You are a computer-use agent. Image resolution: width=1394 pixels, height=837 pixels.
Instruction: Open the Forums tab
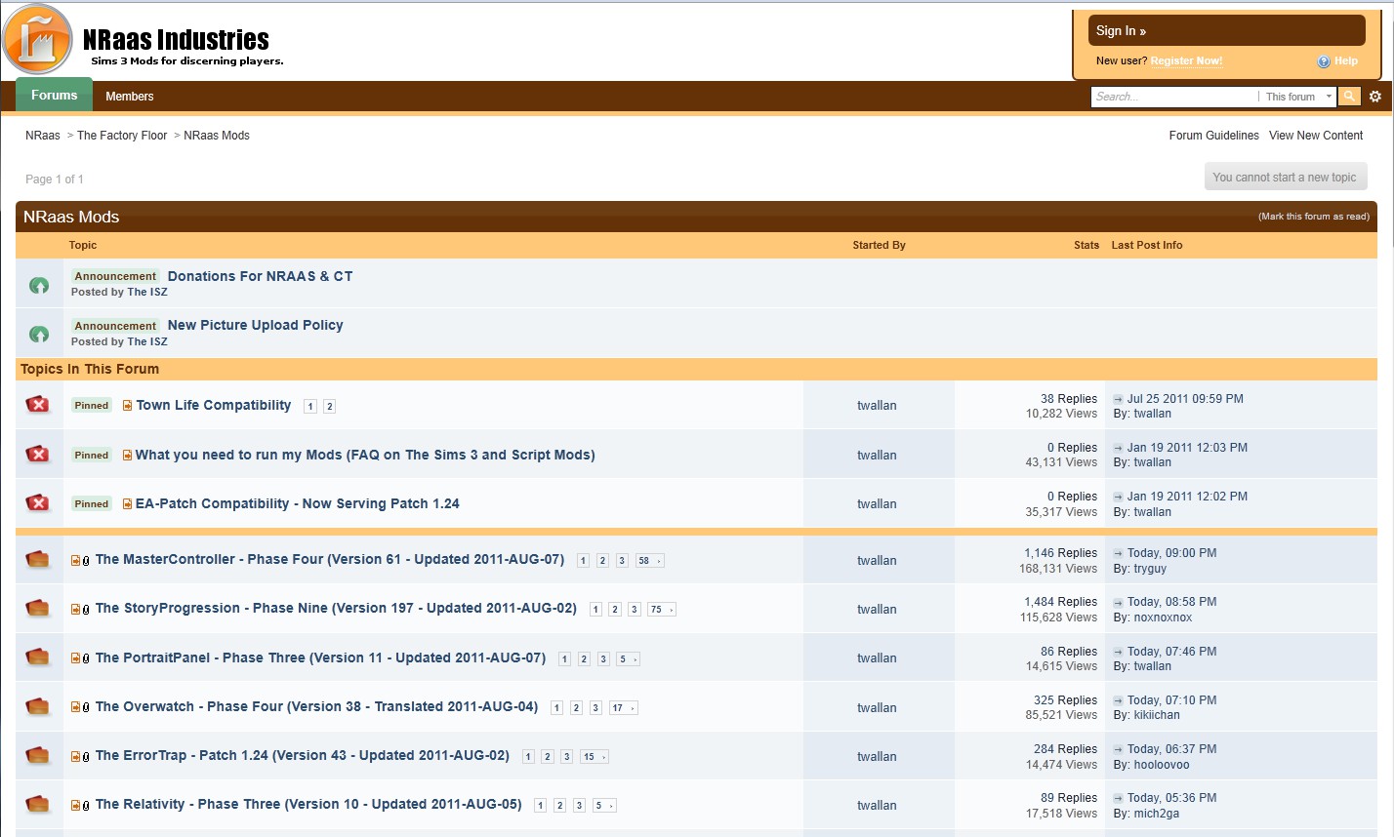point(55,95)
